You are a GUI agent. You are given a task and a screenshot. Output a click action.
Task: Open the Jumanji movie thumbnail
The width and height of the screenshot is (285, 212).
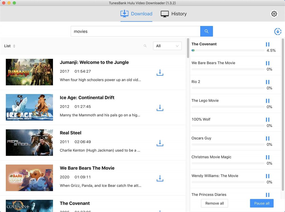click(29, 72)
